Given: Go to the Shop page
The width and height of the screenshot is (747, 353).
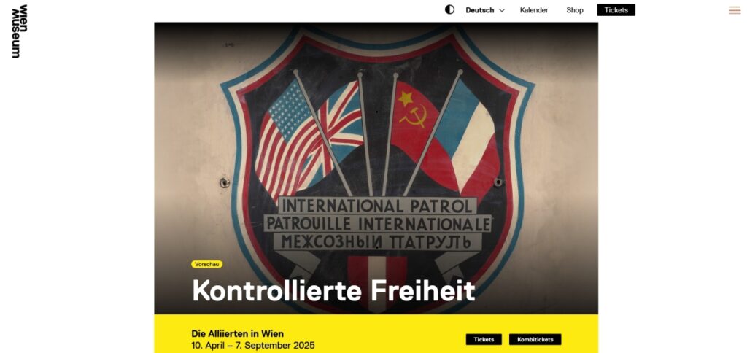Looking at the screenshot, I should pos(575,10).
